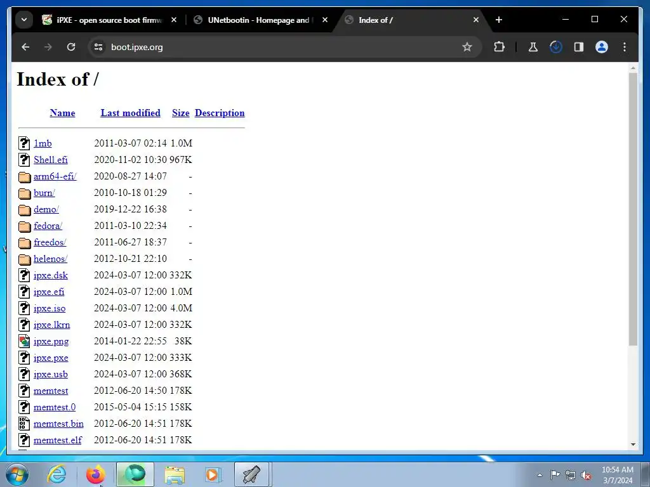The image size is (650, 487).
Task: Sort listing by Last modified
Action: click(130, 113)
